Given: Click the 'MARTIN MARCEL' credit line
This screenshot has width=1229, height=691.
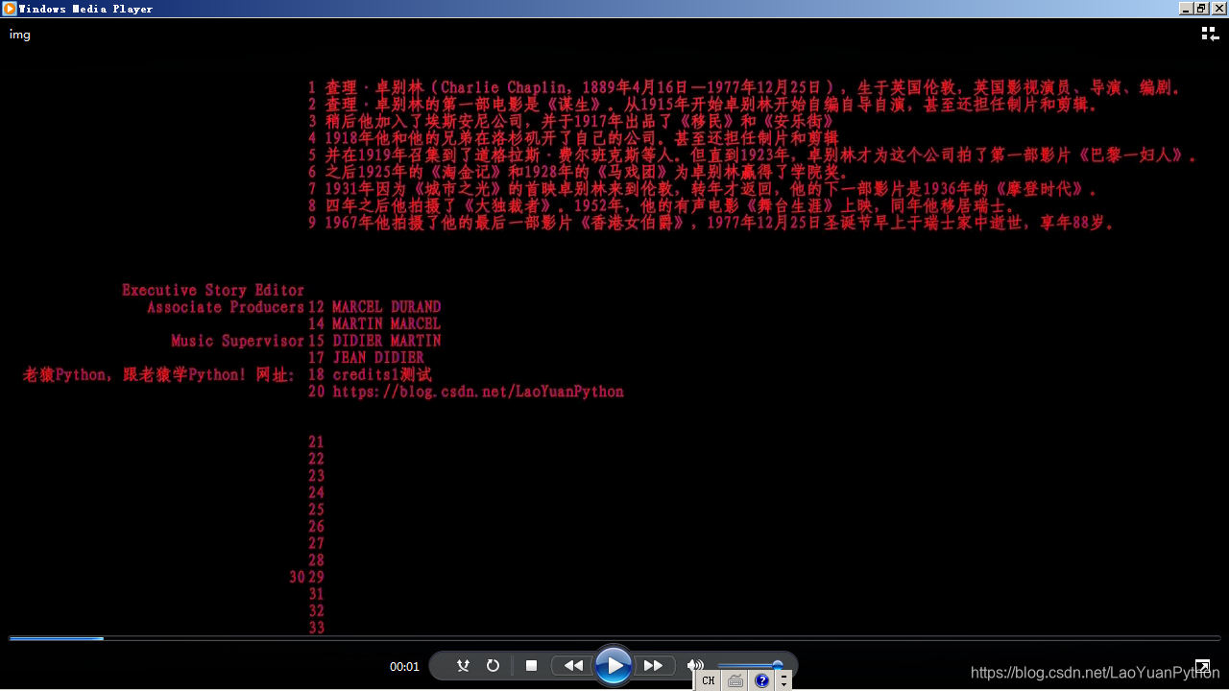Looking at the screenshot, I should (x=387, y=324).
